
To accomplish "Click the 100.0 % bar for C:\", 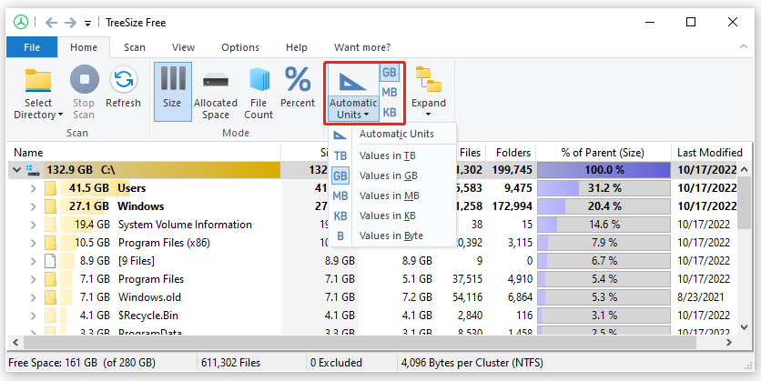I will [604, 170].
